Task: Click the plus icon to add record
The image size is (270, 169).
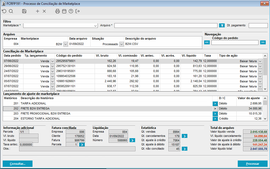Action: [38, 11]
